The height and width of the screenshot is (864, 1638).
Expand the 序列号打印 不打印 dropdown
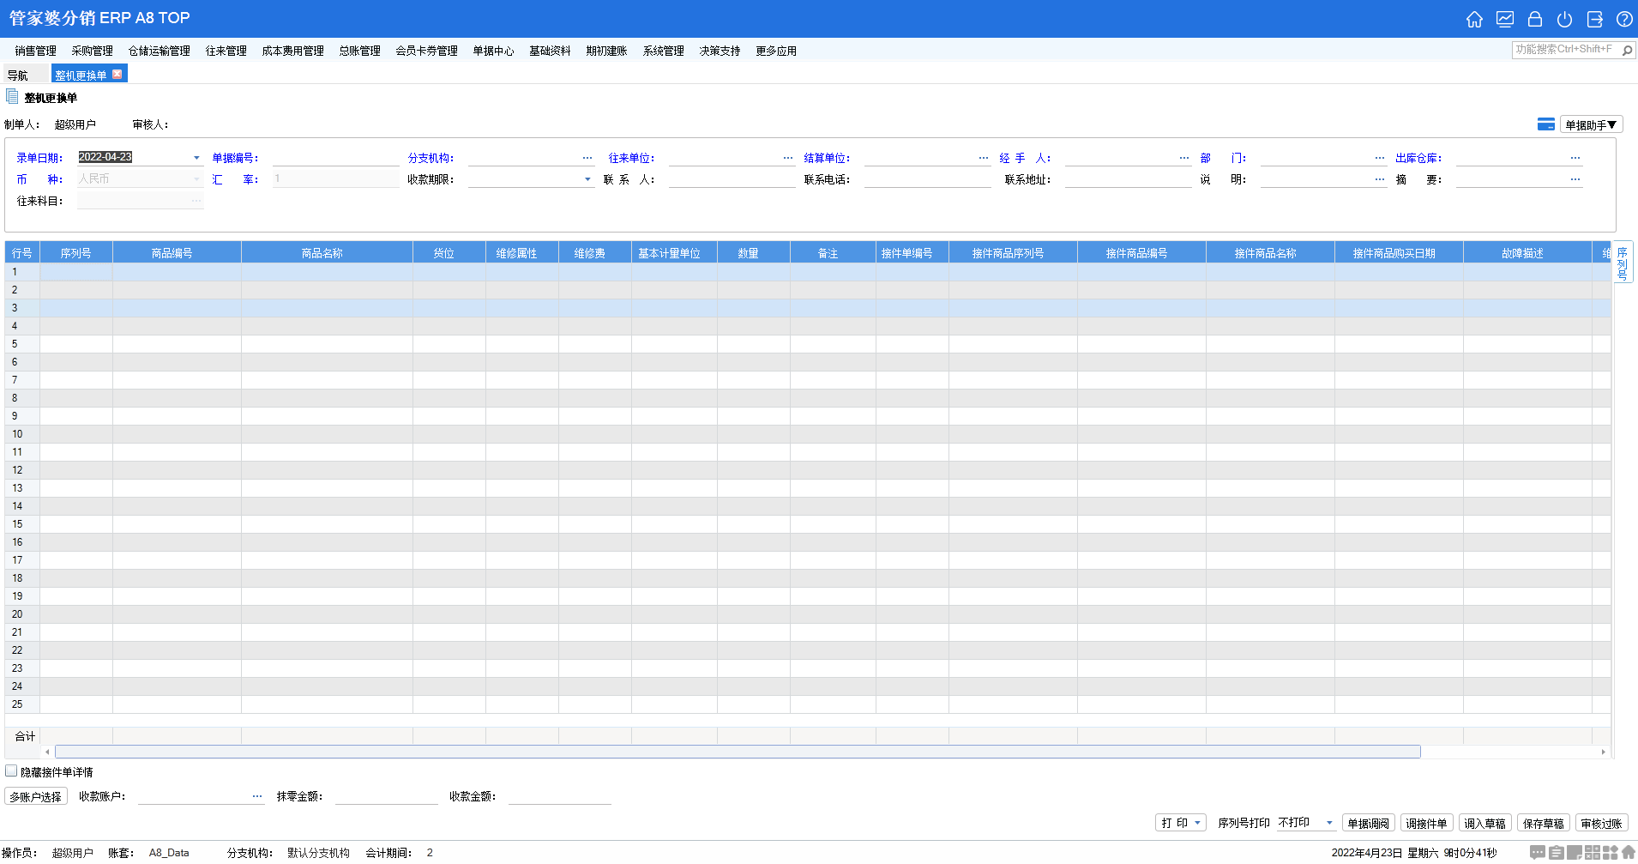pyautogui.click(x=1329, y=823)
